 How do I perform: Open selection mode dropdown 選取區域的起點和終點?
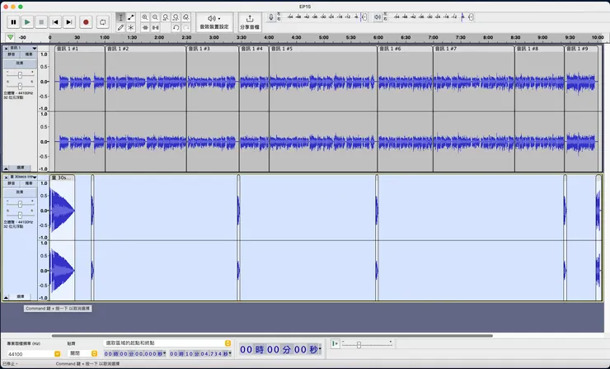pos(228,343)
